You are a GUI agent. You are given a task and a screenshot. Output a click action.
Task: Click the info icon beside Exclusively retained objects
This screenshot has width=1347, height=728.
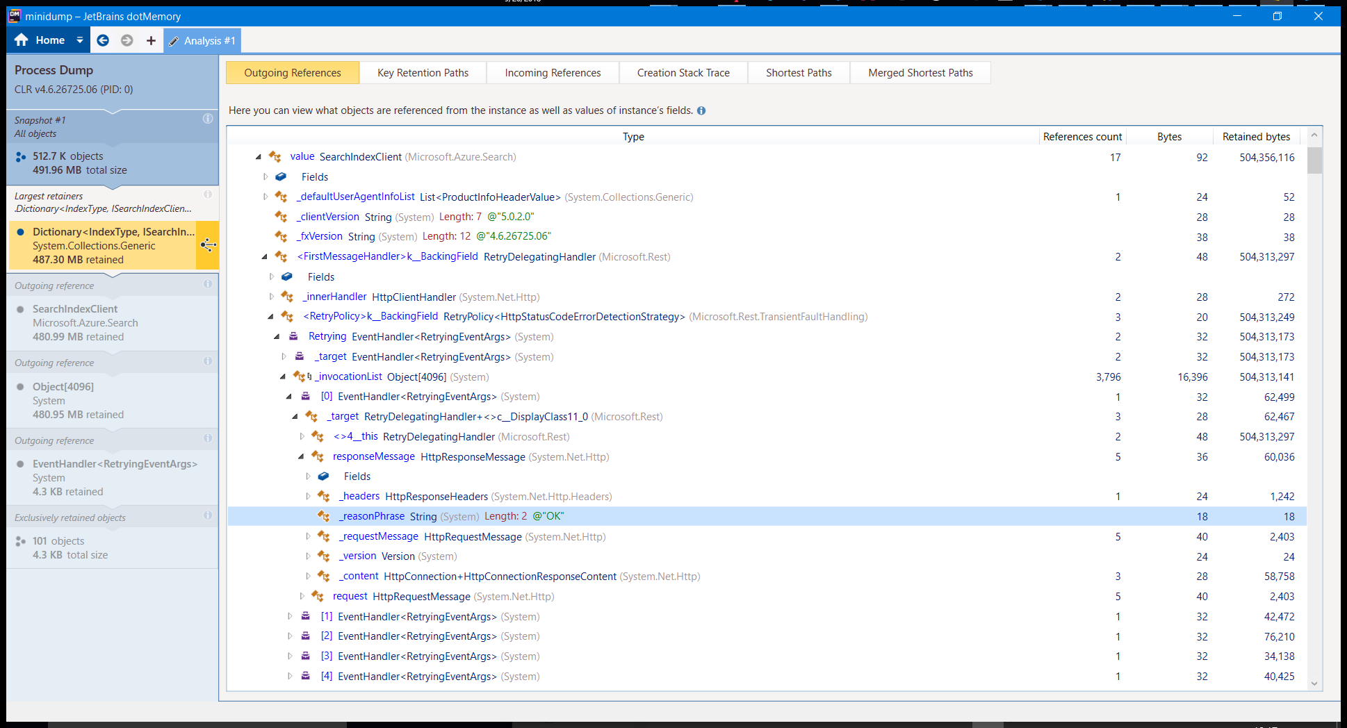coord(208,515)
